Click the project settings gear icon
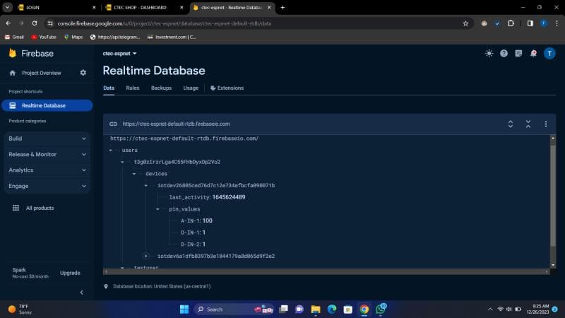Viewport: 565px width, 318px height. (83, 73)
